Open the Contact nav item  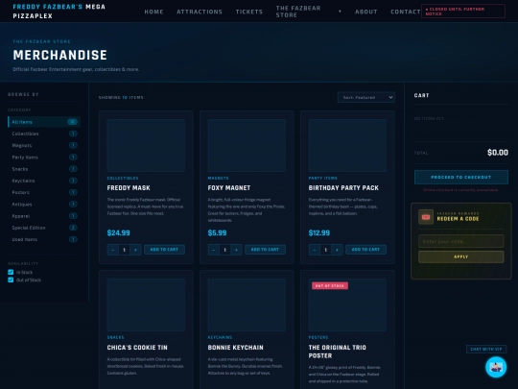click(x=406, y=12)
